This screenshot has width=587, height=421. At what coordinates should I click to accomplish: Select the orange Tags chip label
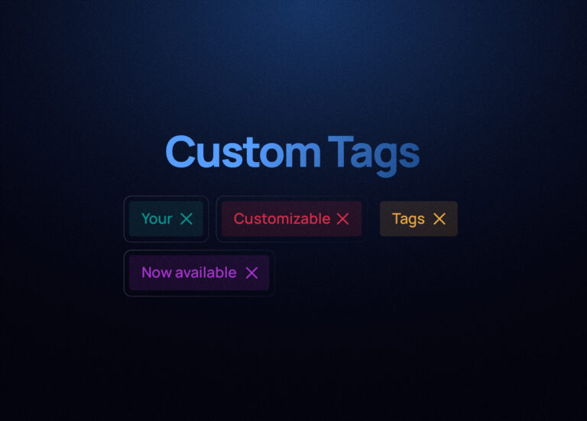tap(408, 219)
